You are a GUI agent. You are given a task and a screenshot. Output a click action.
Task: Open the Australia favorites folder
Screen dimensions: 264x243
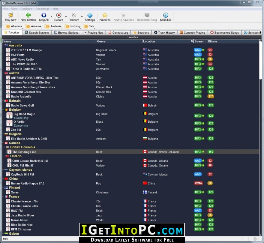click(x=53, y=26)
